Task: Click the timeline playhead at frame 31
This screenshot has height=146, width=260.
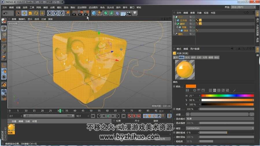Action: tap(60, 111)
